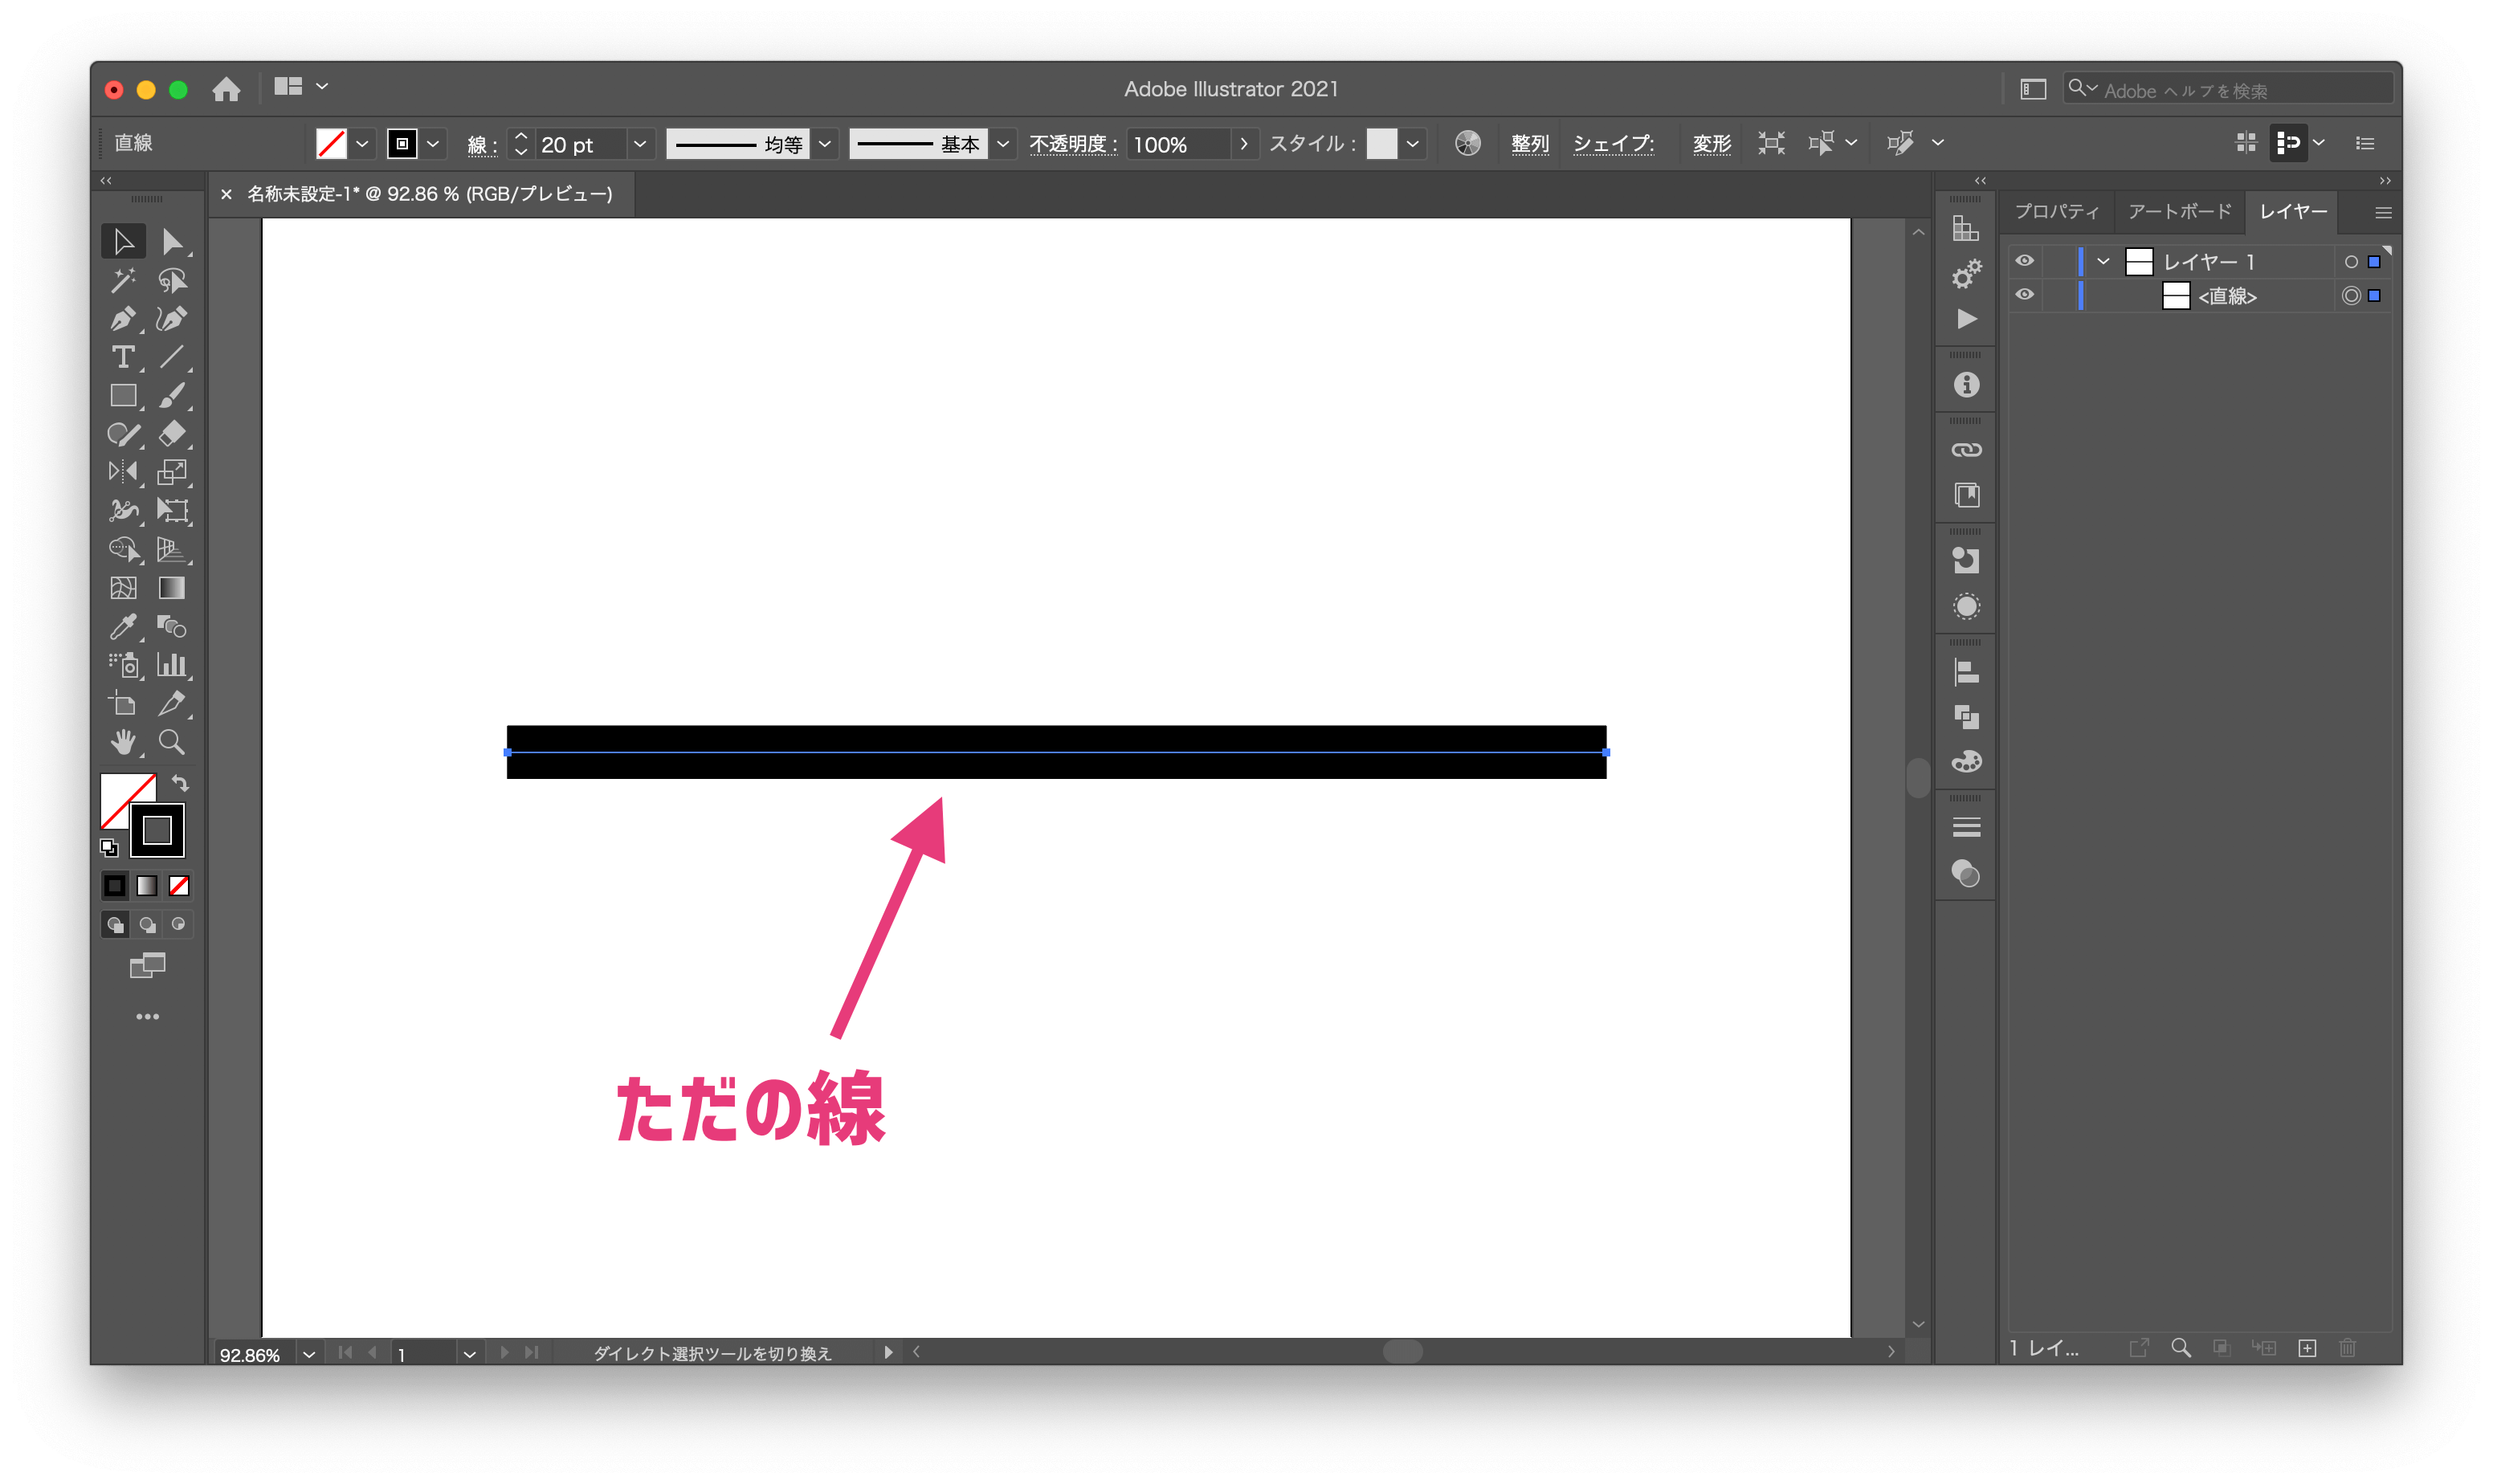Select the Symbol Sprayer tool
This screenshot has width=2493, height=1484.
pyautogui.click(x=123, y=665)
